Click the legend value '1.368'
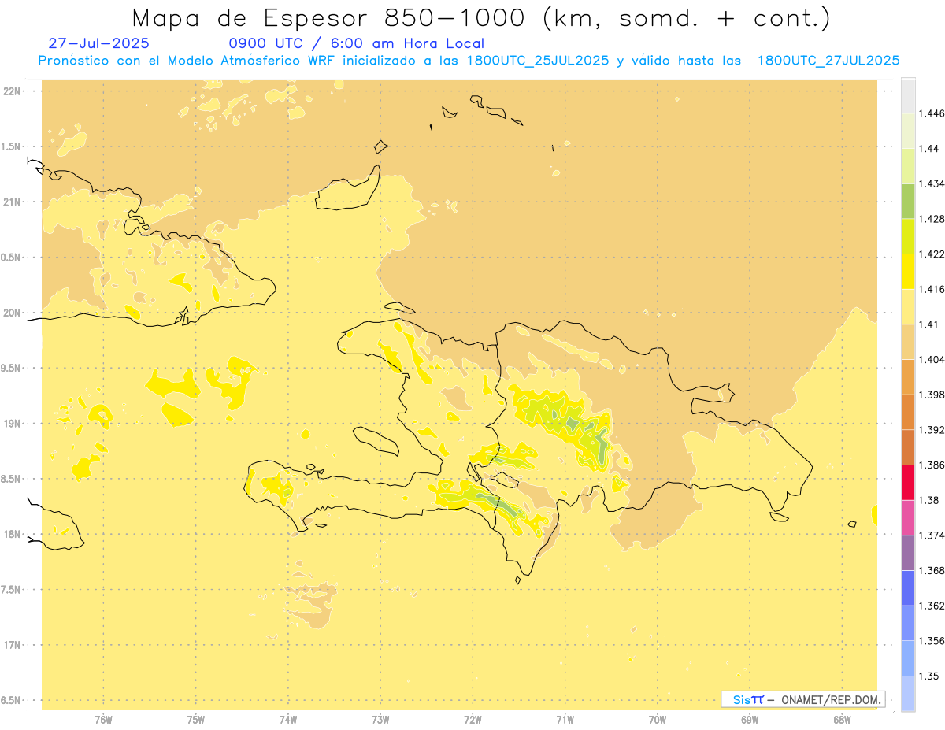Image resolution: width=945 pixels, height=730 pixels. click(x=932, y=571)
